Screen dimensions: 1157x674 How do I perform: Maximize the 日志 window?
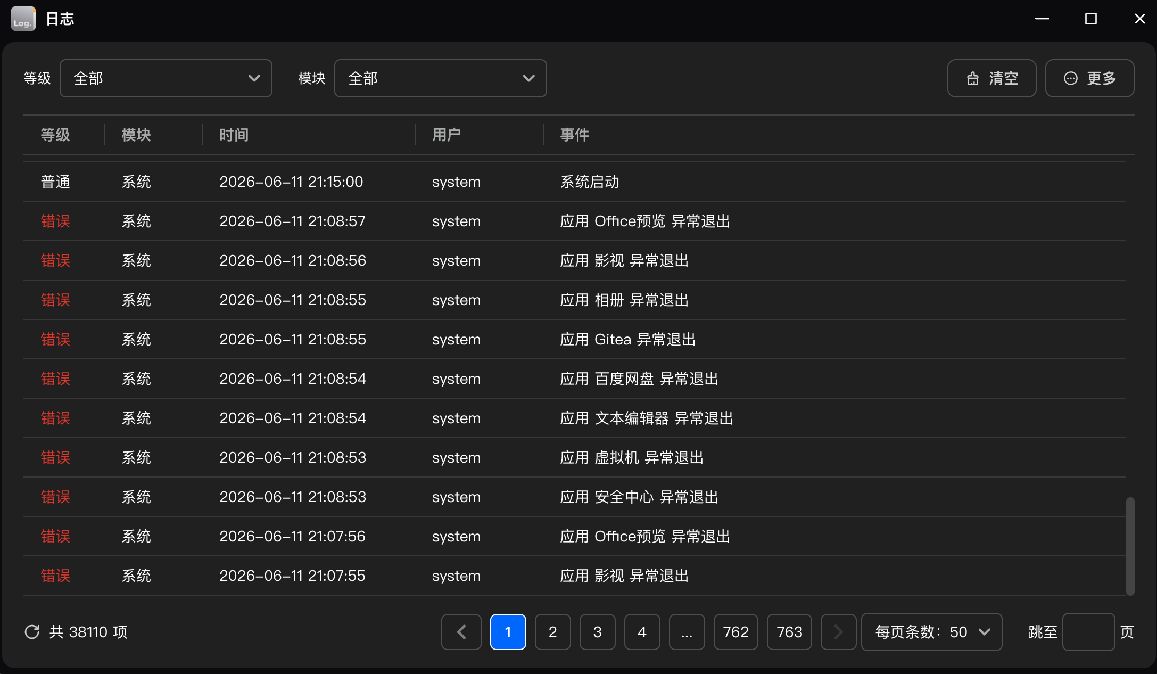(1090, 19)
